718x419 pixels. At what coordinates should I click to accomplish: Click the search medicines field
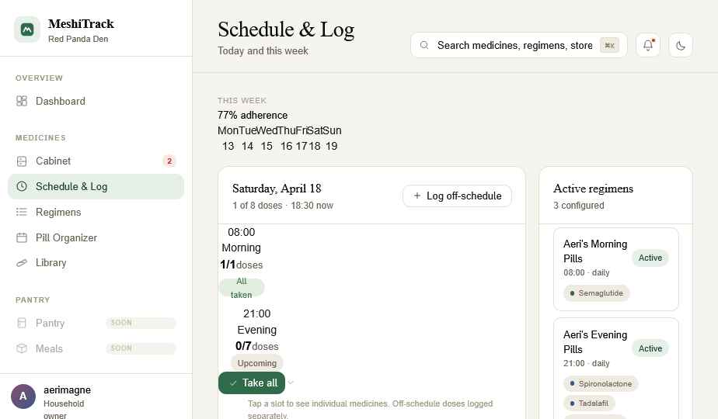pos(519,45)
